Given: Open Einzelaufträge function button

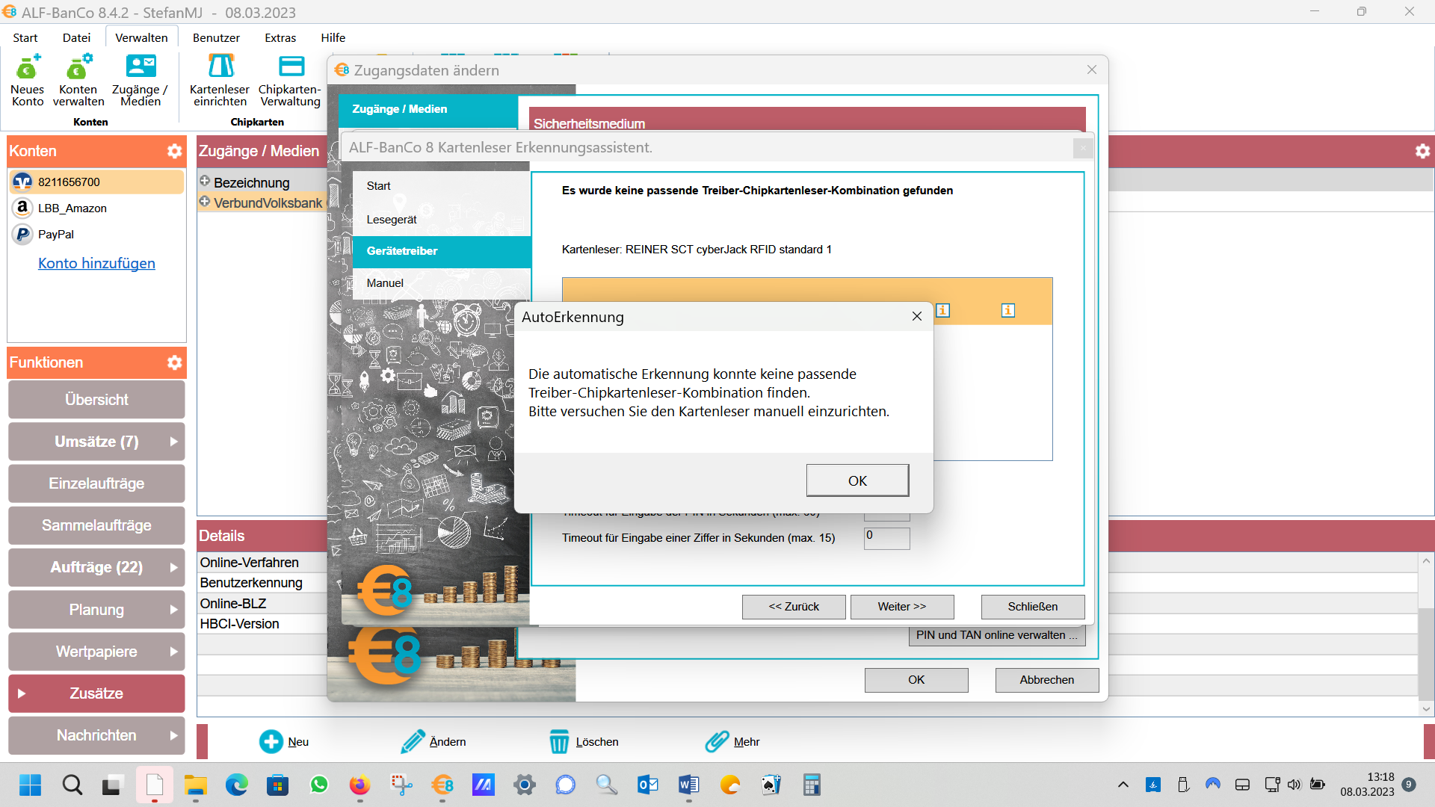Looking at the screenshot, I should [x=96, y=483].
